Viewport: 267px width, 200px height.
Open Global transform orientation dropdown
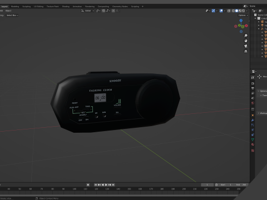click(x=88, y=11)
